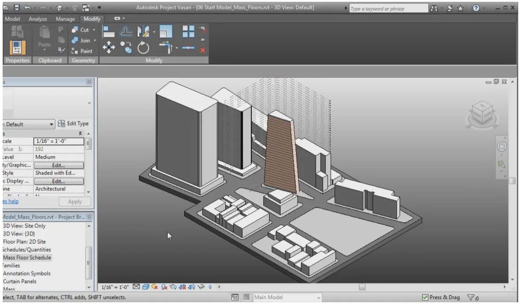Switch to the Analyze ribbon tab

pyautogui.click(x=38, y=19)
